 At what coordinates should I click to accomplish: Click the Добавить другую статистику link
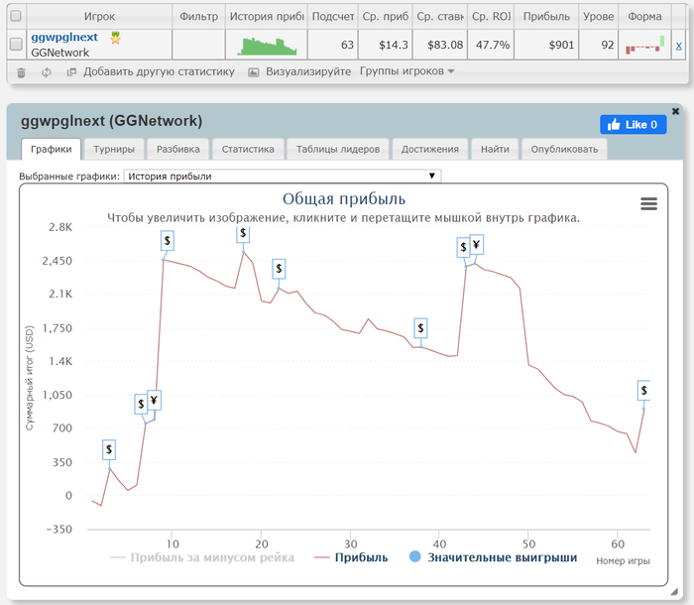coord(159,71)
